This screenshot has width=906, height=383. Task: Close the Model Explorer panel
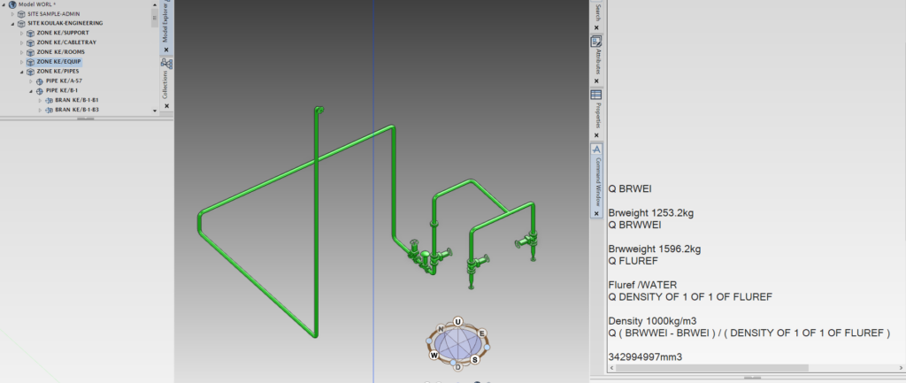tap(166, 50)
